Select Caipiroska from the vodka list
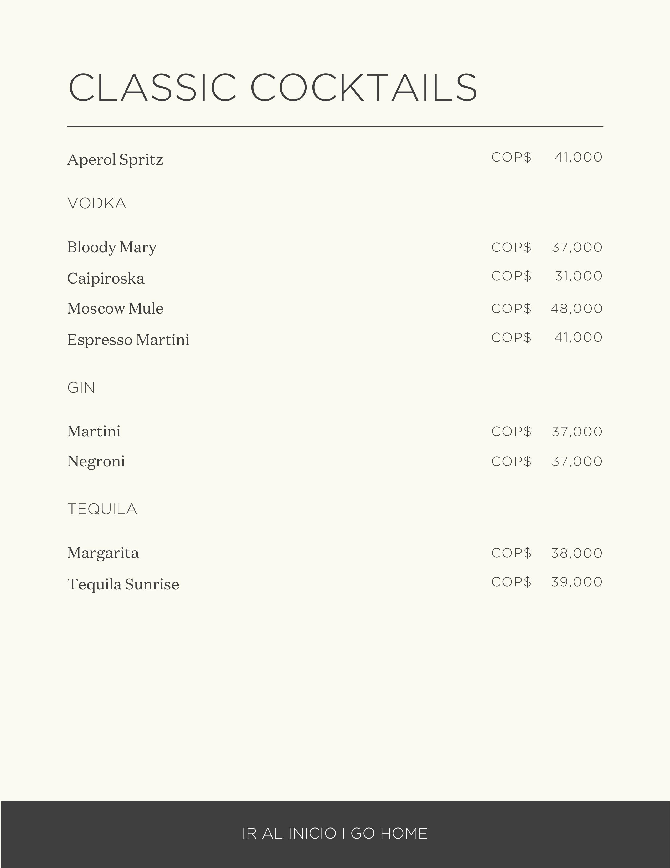Image resolution: width=670 pixels, height=868 pixels. (x=106, y=278)
